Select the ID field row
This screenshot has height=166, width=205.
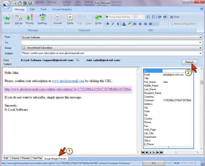pyautogui.click(x=168, y=71)
